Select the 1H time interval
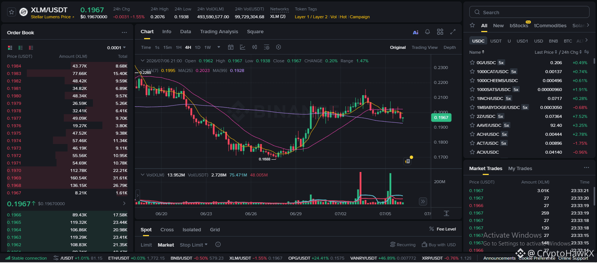597x263 pixels. [178, 47]
